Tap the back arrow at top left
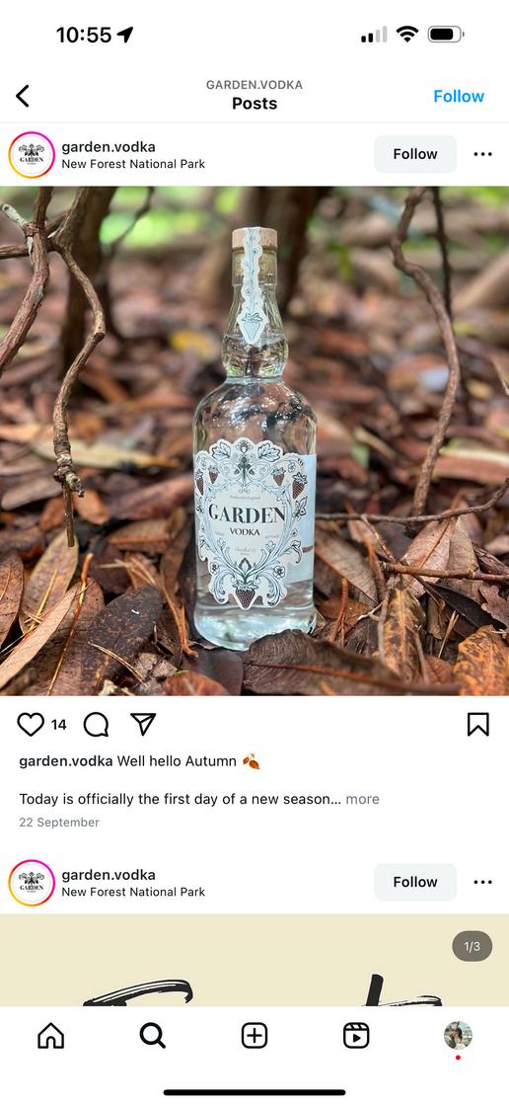This screenshot has width=509, height=1105. tap(23, 96)
